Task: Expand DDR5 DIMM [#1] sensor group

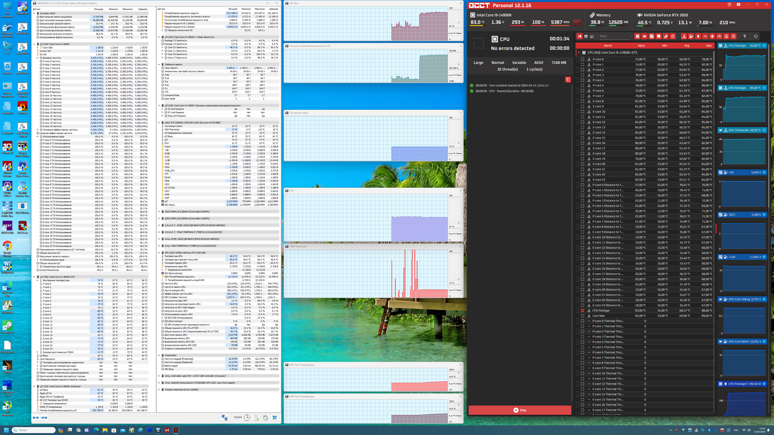Action: (x=159, y=212)
